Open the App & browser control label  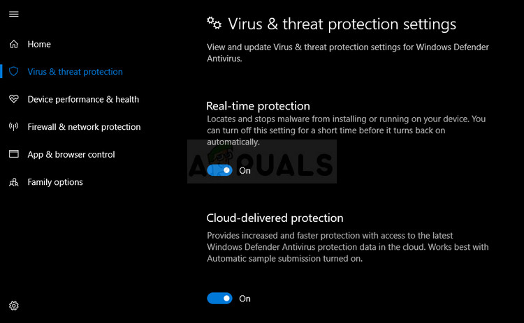pyautogui.click(x=71, y=154)
